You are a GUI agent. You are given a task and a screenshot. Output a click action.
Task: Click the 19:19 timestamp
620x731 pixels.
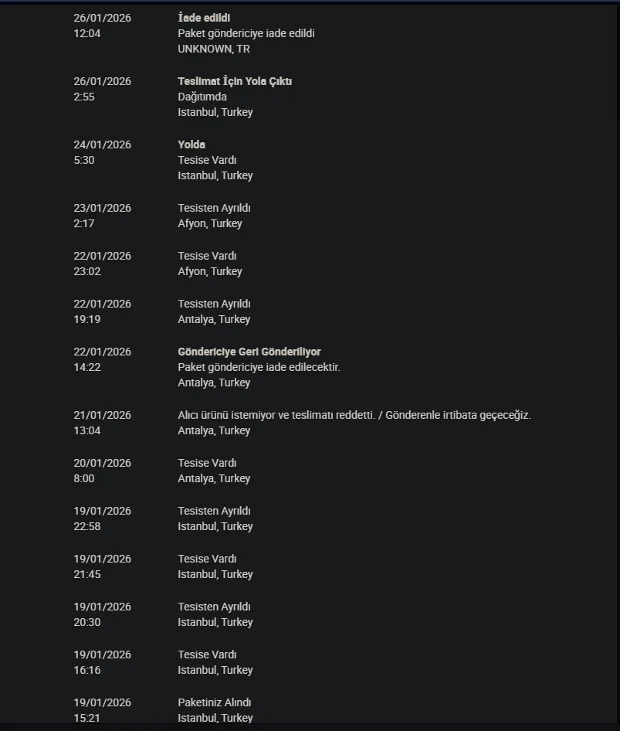(x=87, y=319)
